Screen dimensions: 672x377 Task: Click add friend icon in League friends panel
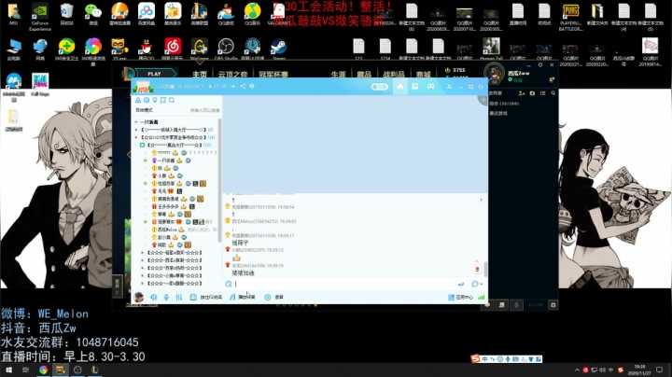point(522,93)
